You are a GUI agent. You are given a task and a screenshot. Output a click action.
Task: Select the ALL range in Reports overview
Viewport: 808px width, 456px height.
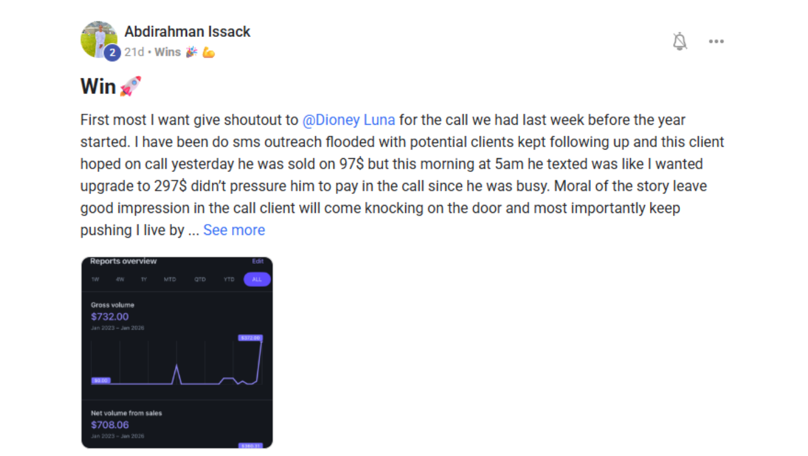pos(257,279)
